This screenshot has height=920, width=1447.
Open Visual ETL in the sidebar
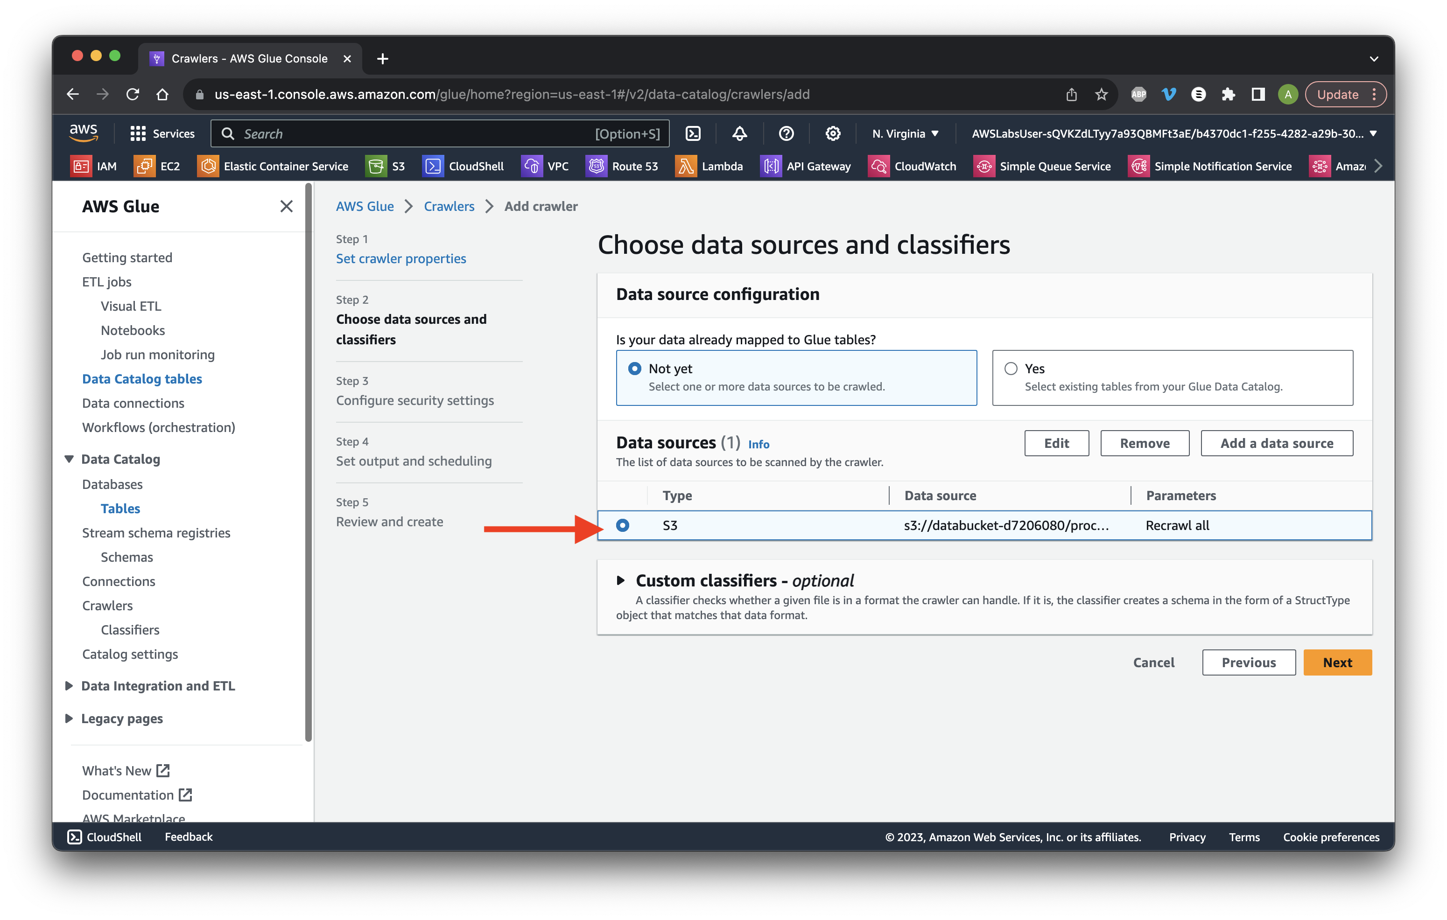[x=131, y=306]
